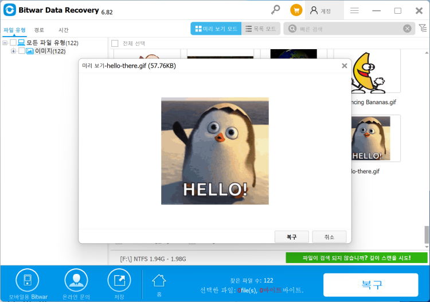Viewport: 430px width, 302px height.
Task: Click the picture icon beside 이미지
Action: pos(30,51)
